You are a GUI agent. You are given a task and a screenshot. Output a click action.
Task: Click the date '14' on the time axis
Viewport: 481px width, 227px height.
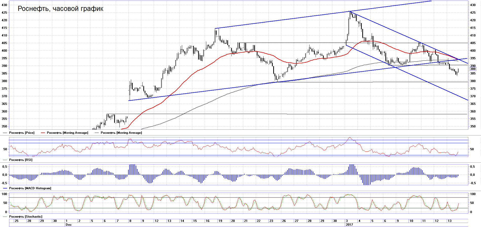point(182,221)
